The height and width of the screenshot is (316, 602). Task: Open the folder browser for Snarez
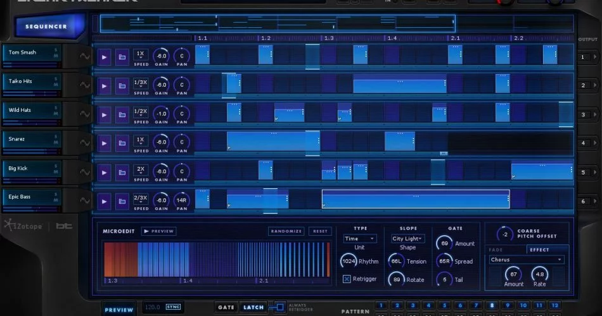tap(122, 143)
